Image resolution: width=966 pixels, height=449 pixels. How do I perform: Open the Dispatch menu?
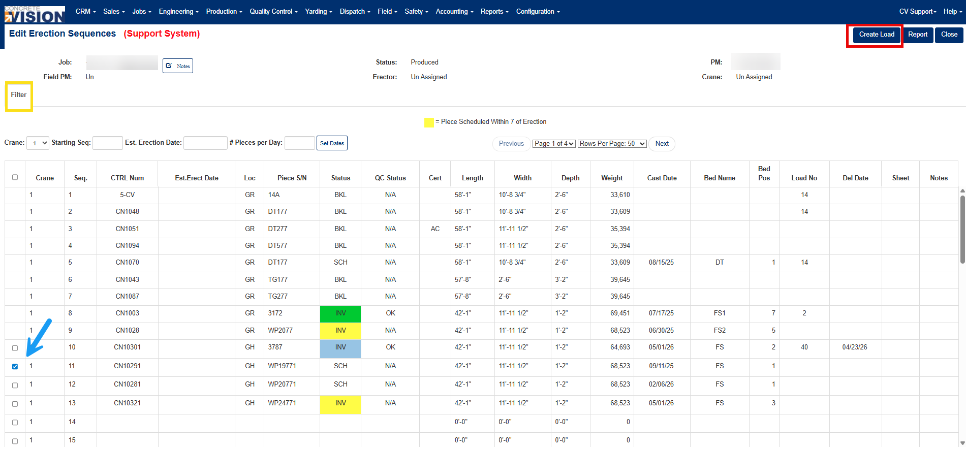click(355, 11)
